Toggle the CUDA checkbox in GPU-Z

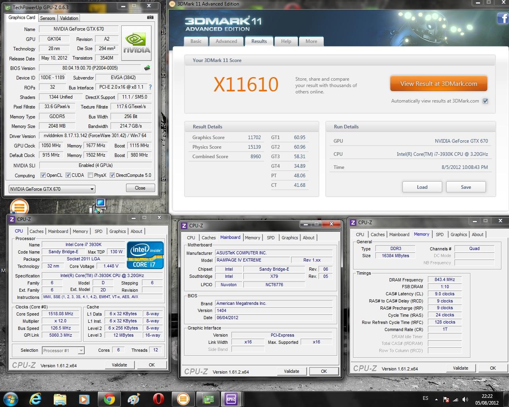(68, 175)
